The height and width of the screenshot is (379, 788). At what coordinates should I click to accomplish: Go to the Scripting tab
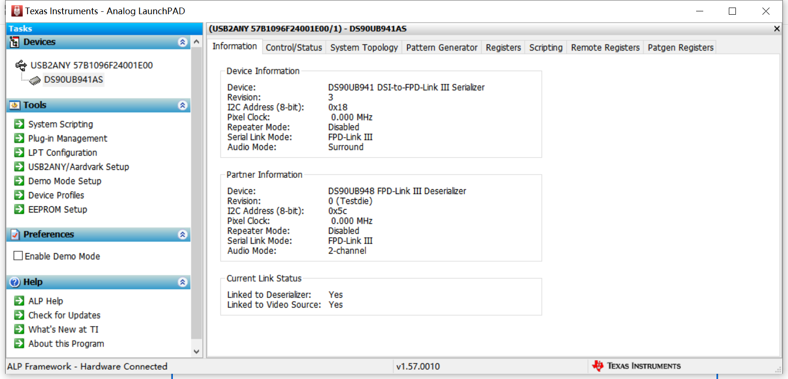[x=546, y=47]
